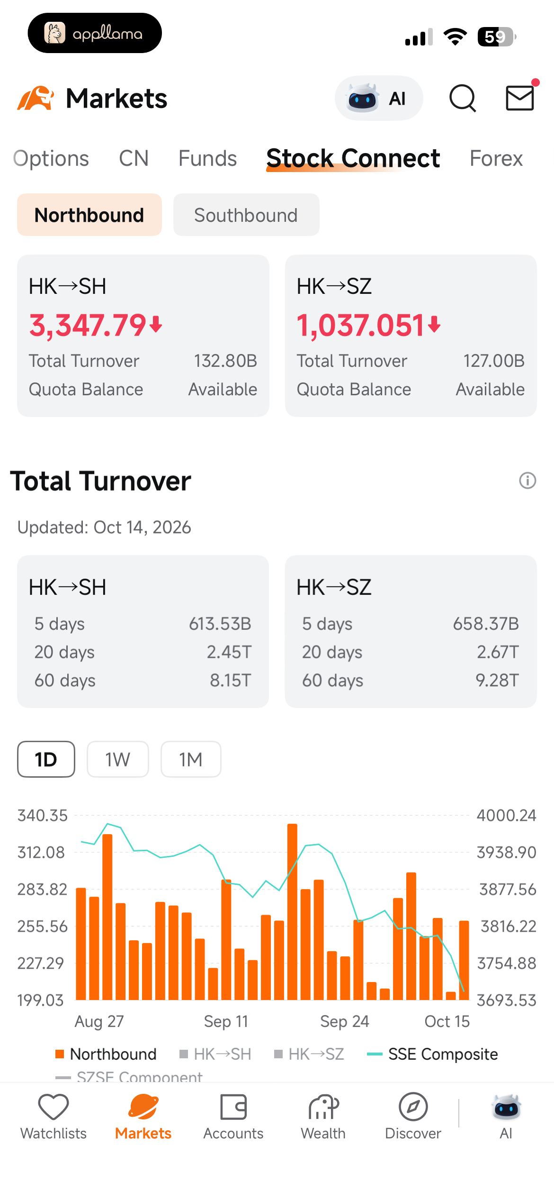Tap the Updated: Oct 14, 2026 text

click(x=104, y=527)
